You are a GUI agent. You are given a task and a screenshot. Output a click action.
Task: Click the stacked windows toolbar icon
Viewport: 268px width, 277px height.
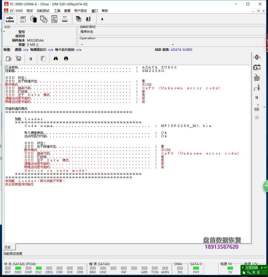tap(78, 19)
